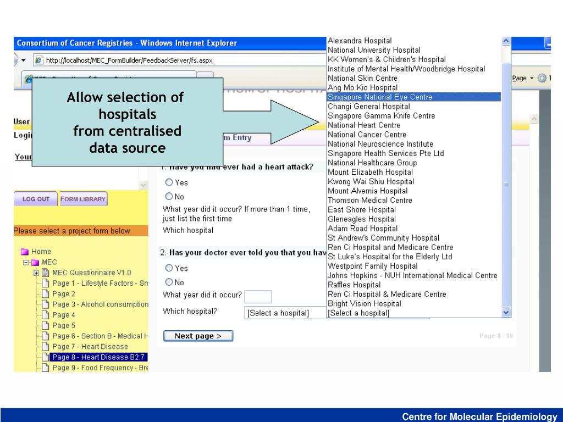Click the Tools gear icon in IE
Viewport: 563px width, 422px height.
click(542, 78)
